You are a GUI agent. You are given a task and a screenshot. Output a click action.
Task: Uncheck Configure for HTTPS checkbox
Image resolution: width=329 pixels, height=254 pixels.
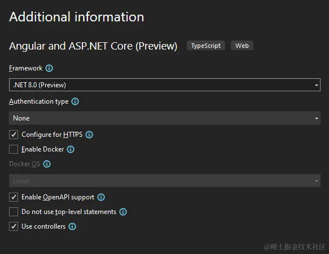coord(14,135)
